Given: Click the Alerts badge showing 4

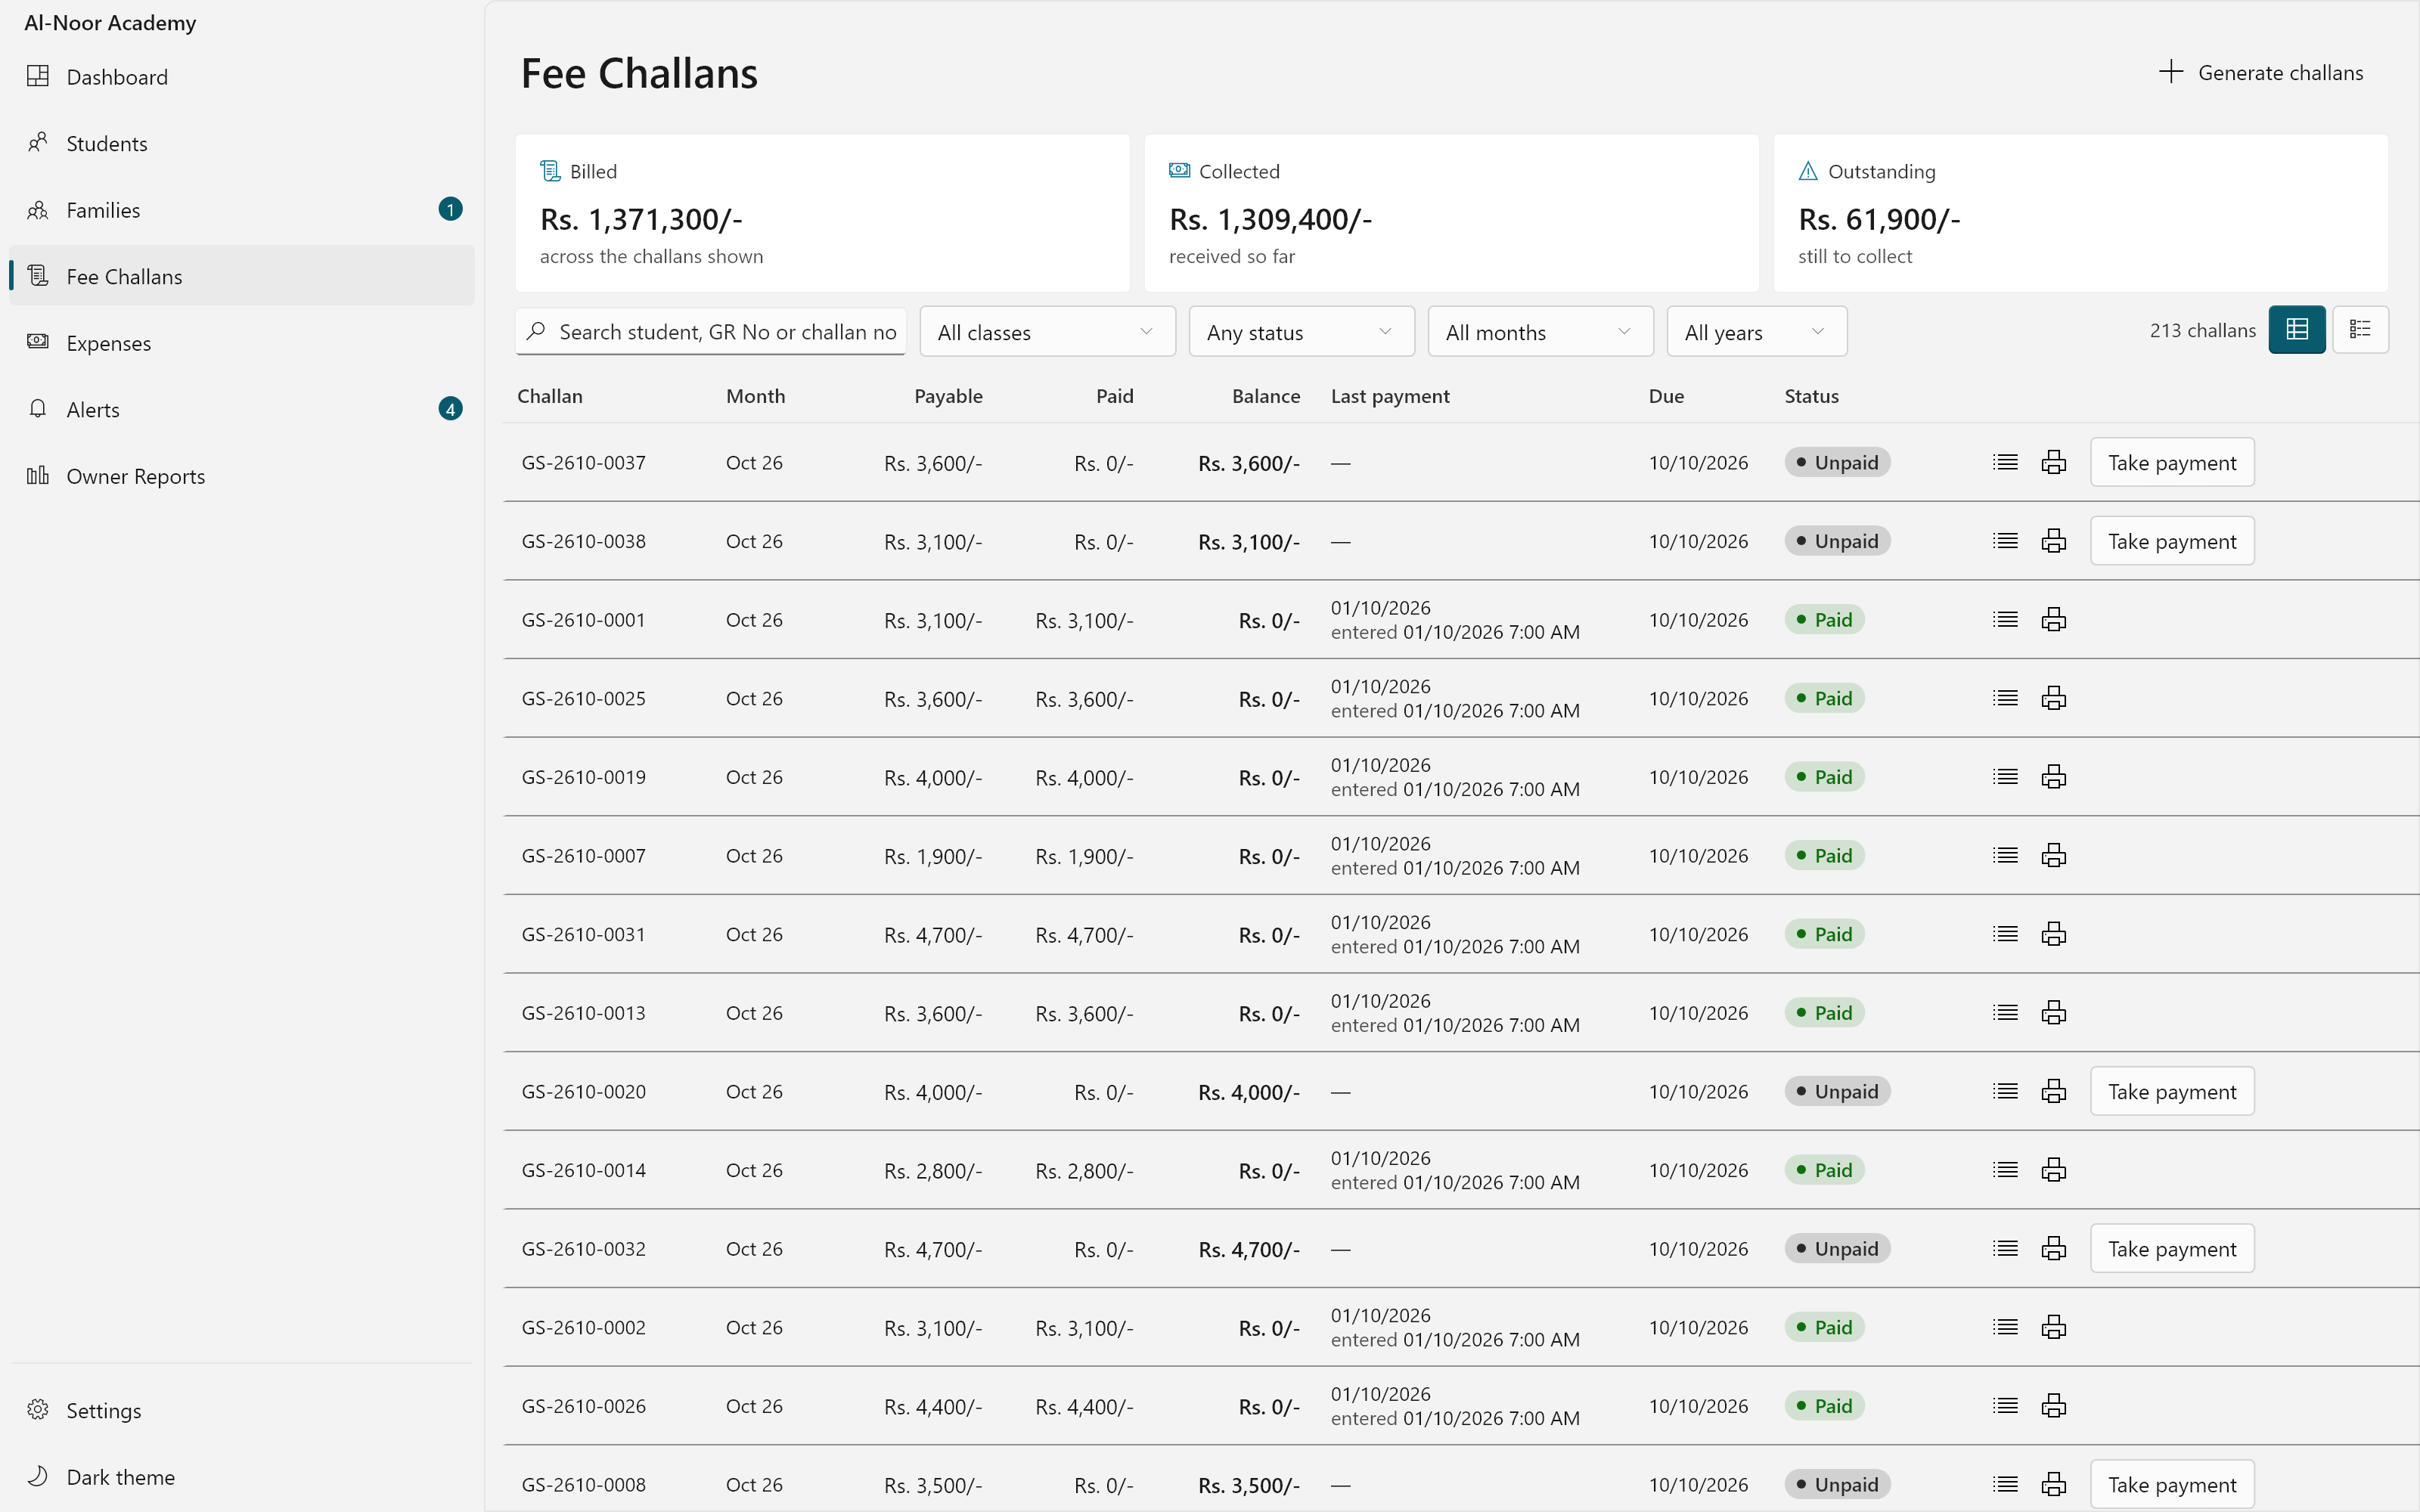Looking at the screenshot, I should coord(450,409).
